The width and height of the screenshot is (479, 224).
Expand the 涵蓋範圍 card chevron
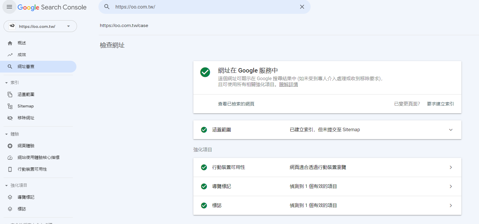tap(451, 130)
